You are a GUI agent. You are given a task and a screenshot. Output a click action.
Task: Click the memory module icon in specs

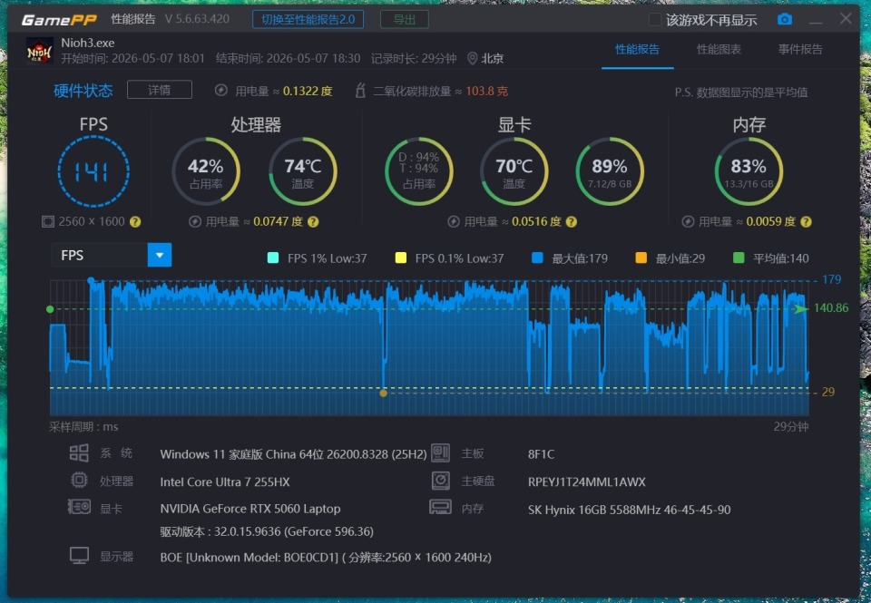[x=441, y=507]
